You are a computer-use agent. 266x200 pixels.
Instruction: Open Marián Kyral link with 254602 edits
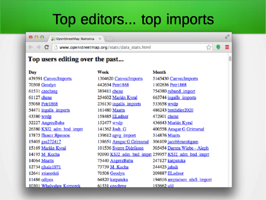[125, 97]
